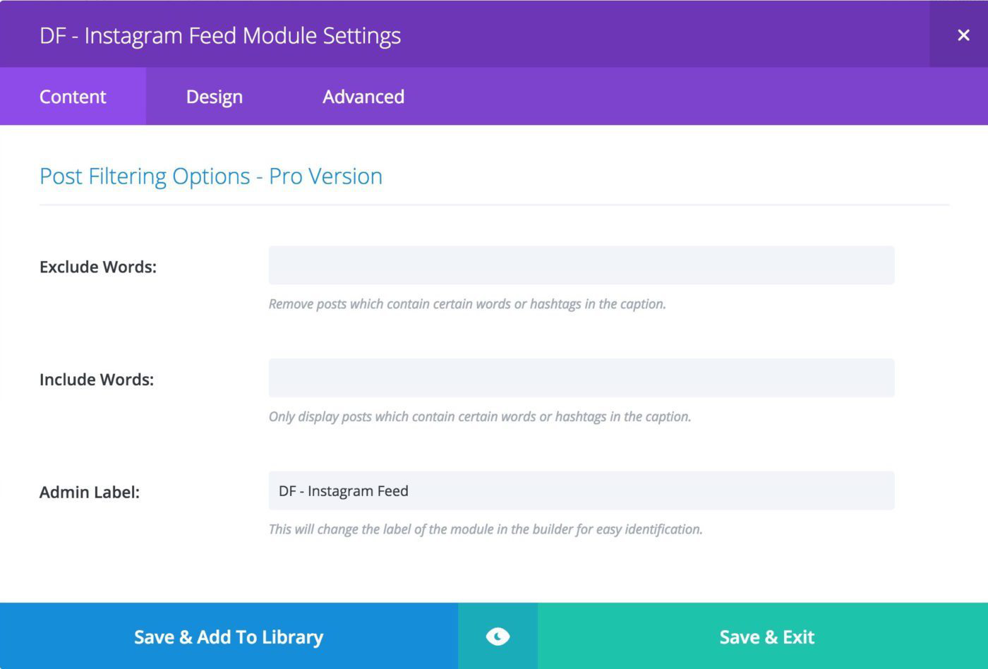Click into the Include Words text box

(x=582, y=378)
